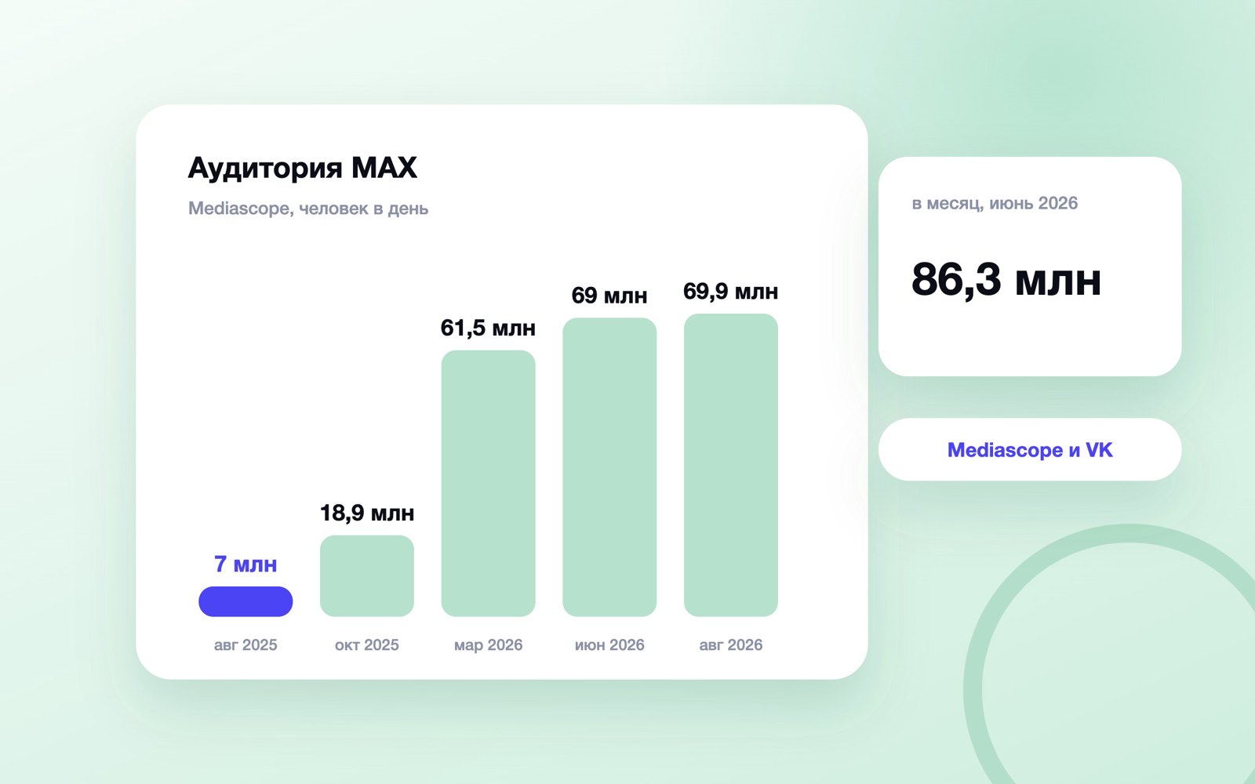Select the июн 2026 bar
Image resolution: width=1255 pixels, height=784 pixels.
pos(609,466)
